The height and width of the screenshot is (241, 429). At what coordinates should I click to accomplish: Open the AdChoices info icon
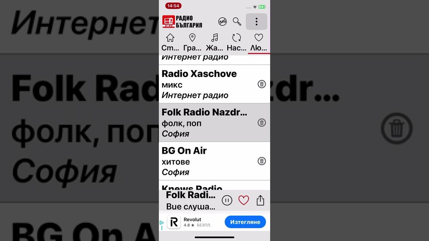[x=162, y=223]
